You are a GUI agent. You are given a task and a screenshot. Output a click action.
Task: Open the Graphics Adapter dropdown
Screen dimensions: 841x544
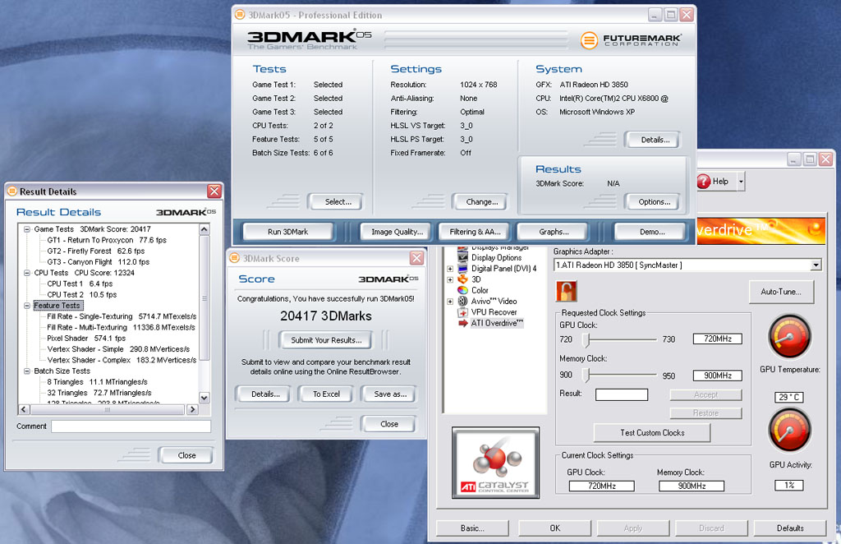click(x=816, y=265)
